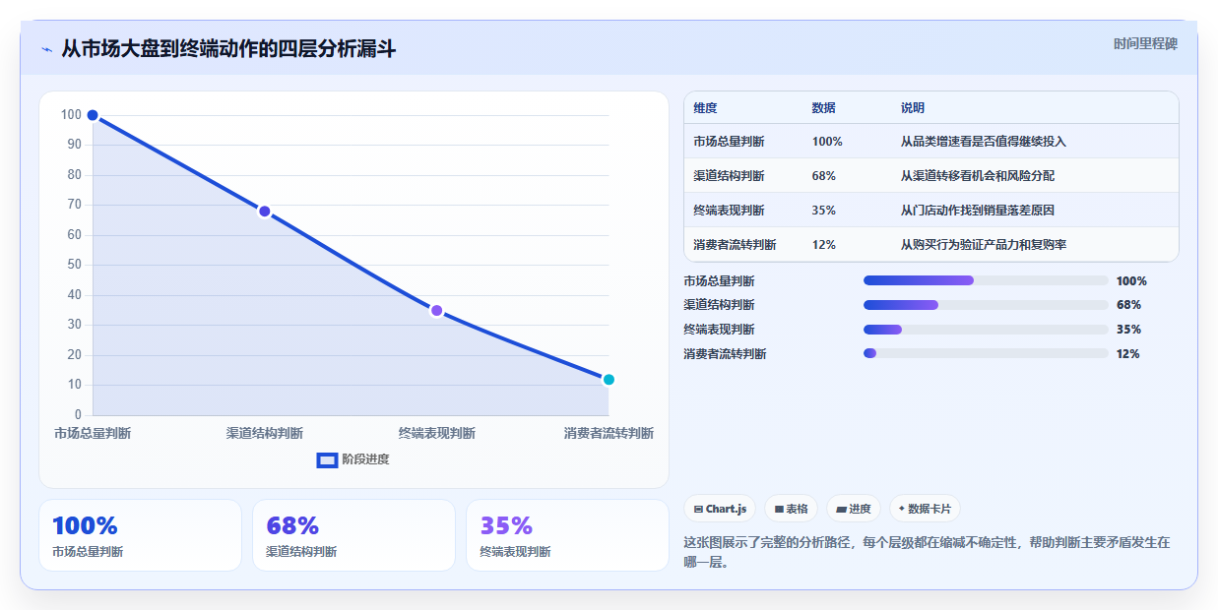
Task: Click the 市场总量判断 progress bar label
Action: (719, 280)
